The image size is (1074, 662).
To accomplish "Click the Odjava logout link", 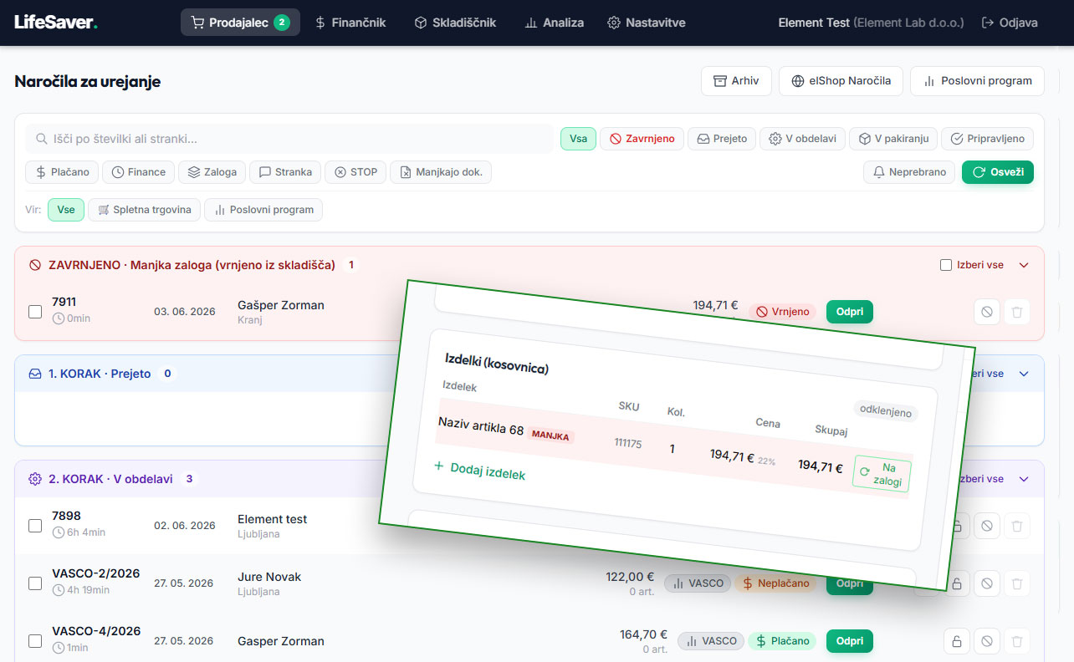I will (x=1010, y=23).
